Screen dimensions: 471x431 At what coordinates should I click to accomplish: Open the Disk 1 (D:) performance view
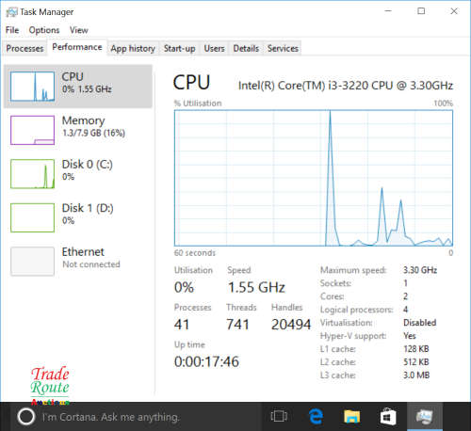coord(78,217)
